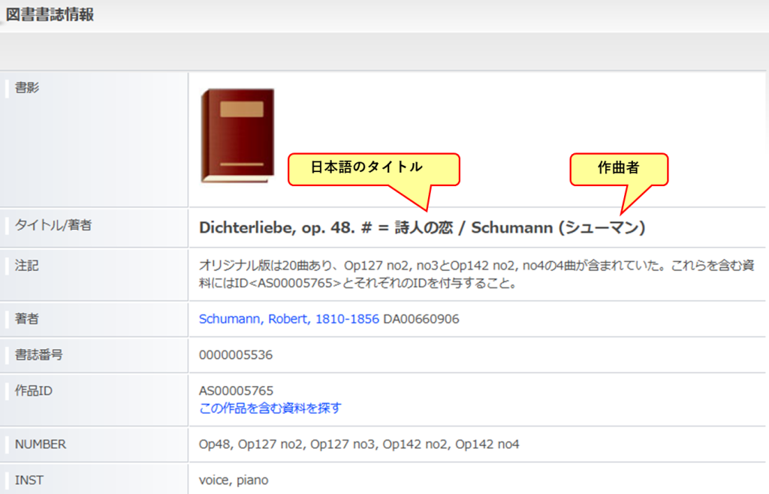769x494 pixels.
Task: Click author ID DA00660906
Action: coord(421,319)
